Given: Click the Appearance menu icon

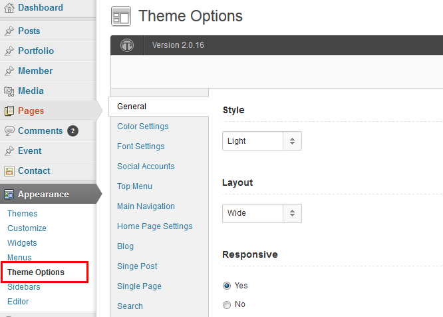Looking at the screenshot, I should click(x=9, y=194).
